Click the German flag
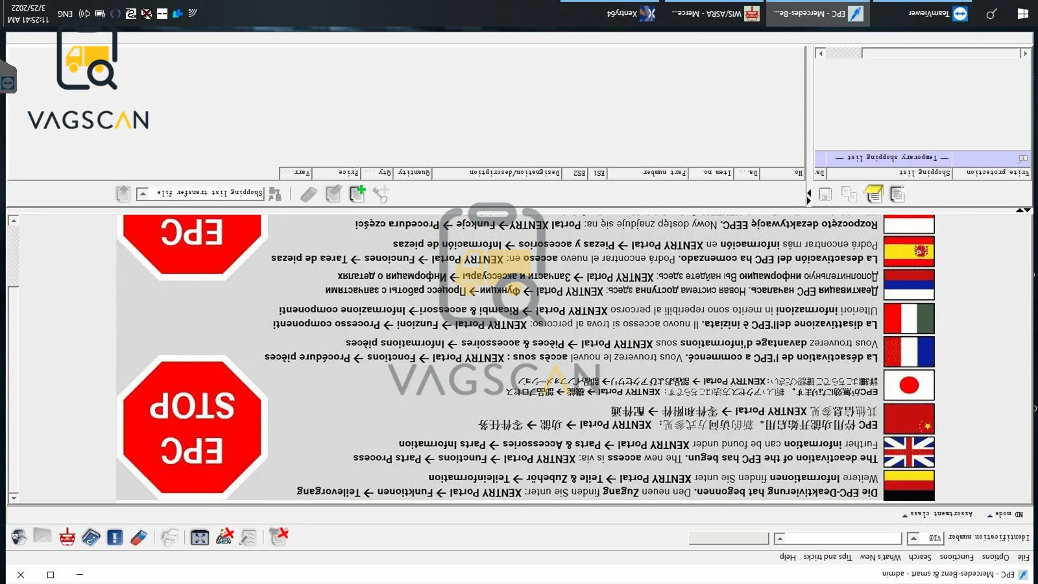This screenshot has height=584, width=1038. click(x=909, y=485)
